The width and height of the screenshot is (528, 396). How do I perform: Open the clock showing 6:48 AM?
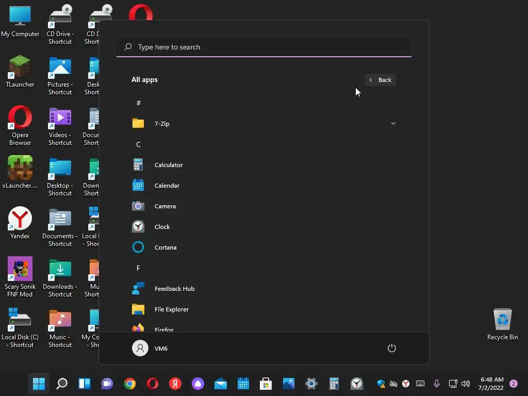(x=491, y=384)
